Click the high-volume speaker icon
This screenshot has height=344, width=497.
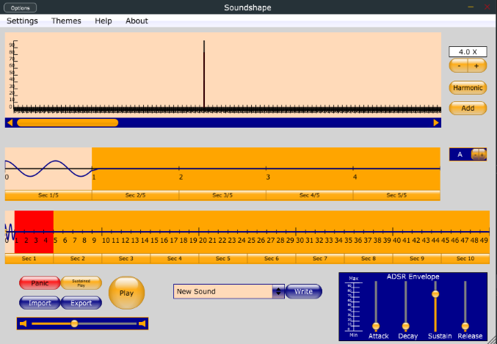pyautogui.click(x=142, y=323)
